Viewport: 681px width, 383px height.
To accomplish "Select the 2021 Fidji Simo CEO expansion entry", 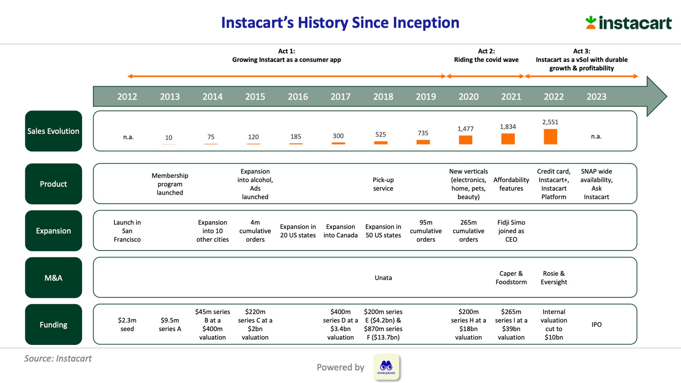I will click(x=511, y=231).
